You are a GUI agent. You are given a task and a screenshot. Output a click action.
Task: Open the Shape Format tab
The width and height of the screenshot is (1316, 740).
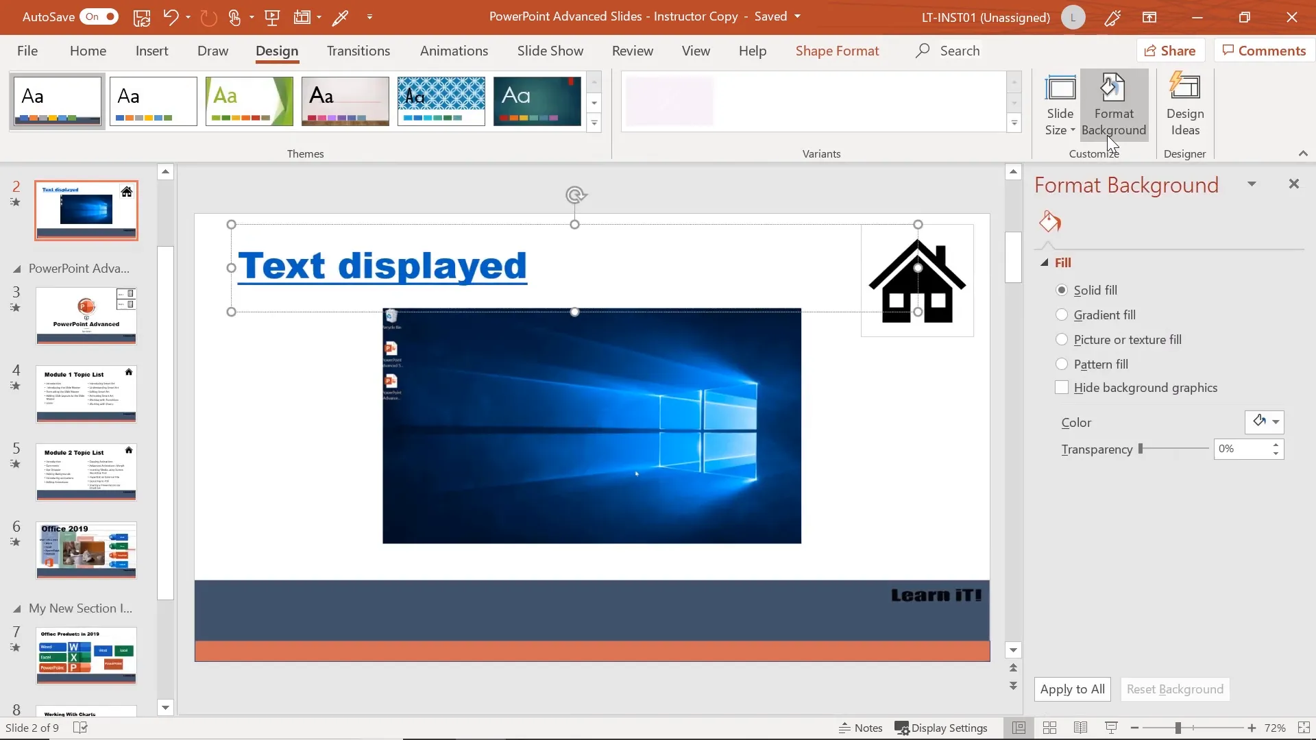[x=837, y=51]
